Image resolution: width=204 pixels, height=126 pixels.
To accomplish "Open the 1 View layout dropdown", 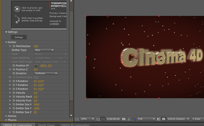I will pyautogui.click(x=198, y=119).
